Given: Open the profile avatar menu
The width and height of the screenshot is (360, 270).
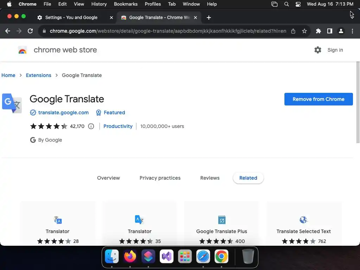Looking at the screenshot, I should click(341, 31).
